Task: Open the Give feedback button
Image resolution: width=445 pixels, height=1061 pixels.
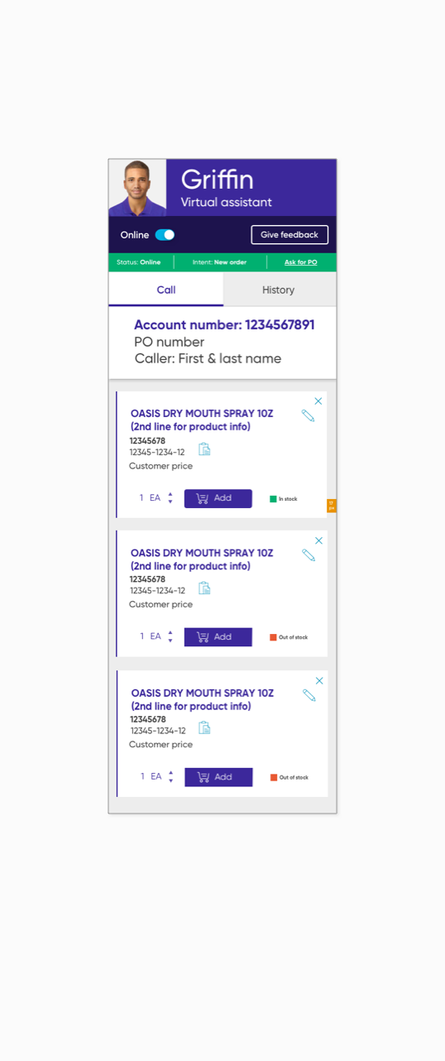Action: (289, 235)
